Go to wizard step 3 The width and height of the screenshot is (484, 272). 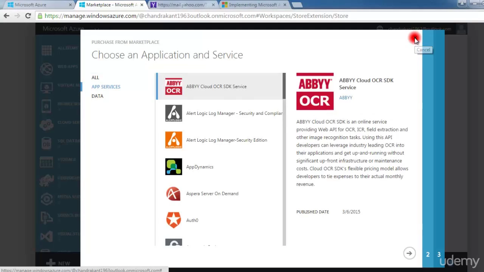pos(439,255)
